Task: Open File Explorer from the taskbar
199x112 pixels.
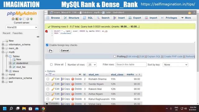Action: point(24,109)
